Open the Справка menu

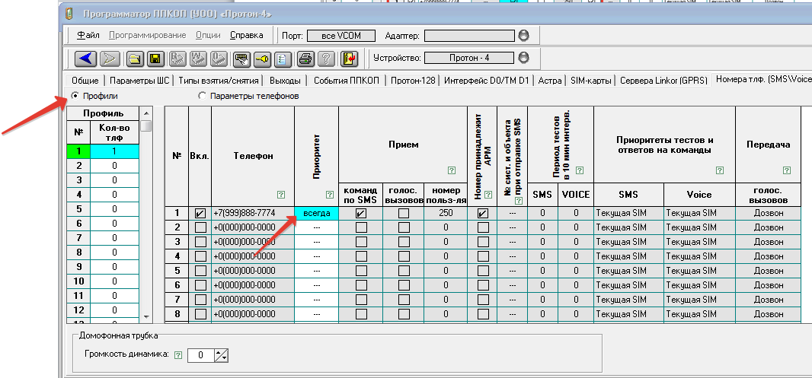point(247,35)
